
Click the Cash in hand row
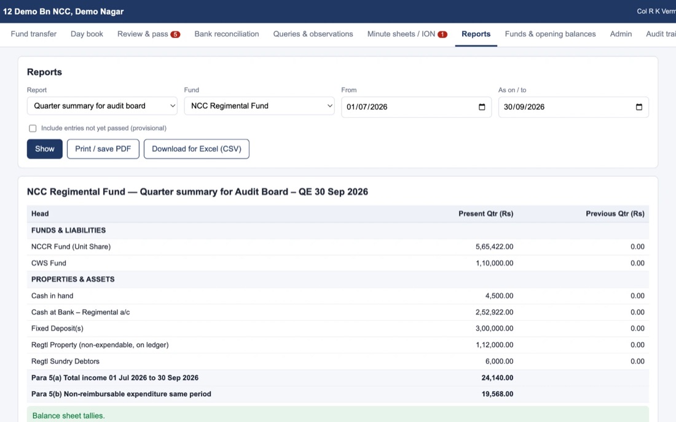[x=338, y=295]
